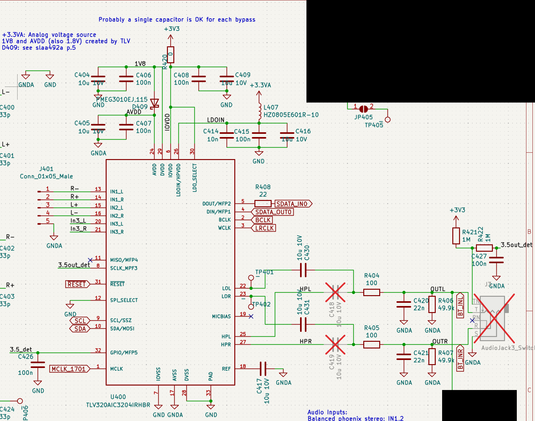Select capacitor C405 symbol
535x421 pixels.
98,127
